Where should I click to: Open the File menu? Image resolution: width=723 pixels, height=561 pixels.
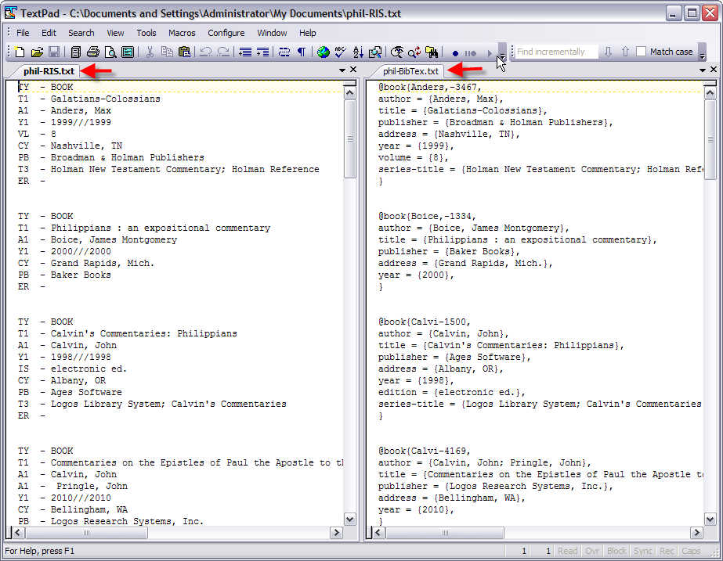click(23, 33)
